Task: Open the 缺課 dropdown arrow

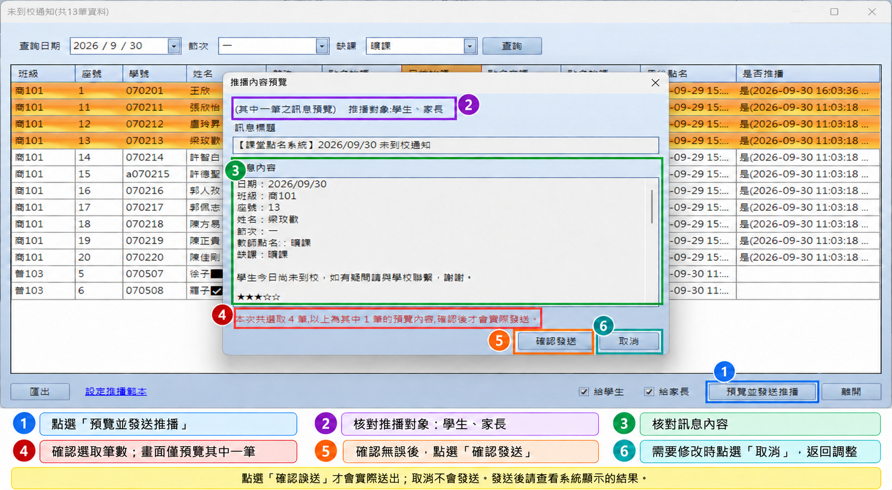Action: point(470,46)
